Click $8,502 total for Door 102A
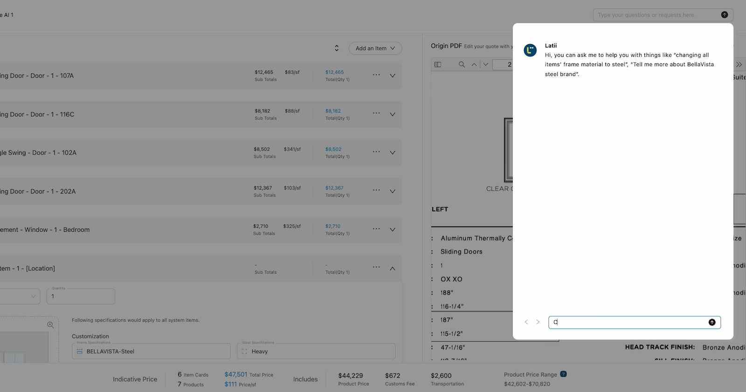 (333, 149)
